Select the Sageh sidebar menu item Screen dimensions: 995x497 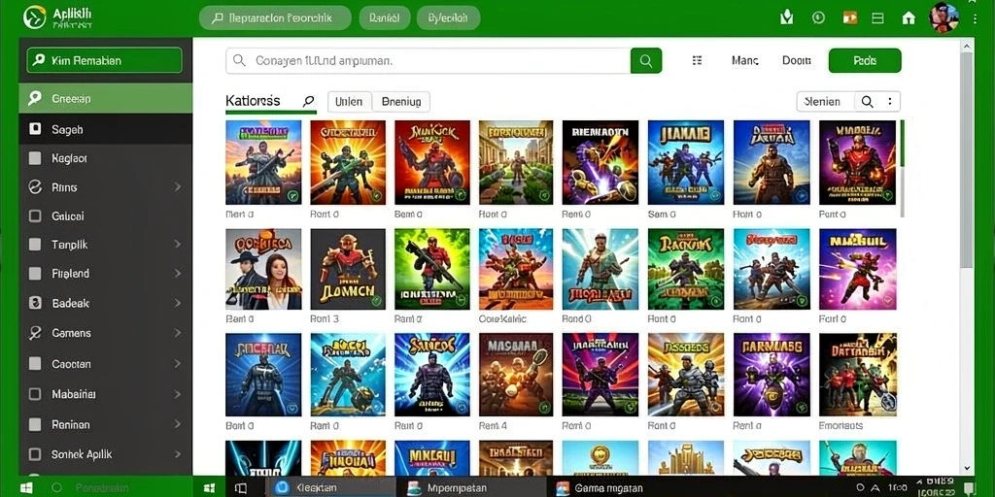pos(105,129)
